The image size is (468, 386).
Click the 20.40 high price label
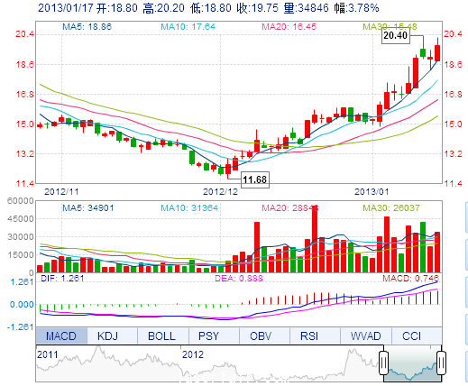[x=396, y=36]
